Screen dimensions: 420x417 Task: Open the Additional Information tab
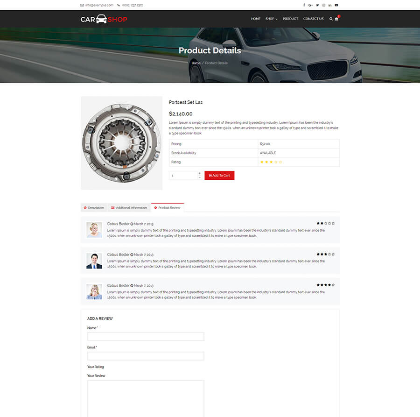click(x=129, y=208)
